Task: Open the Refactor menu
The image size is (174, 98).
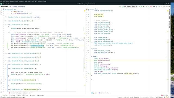Action: (21, 1)
